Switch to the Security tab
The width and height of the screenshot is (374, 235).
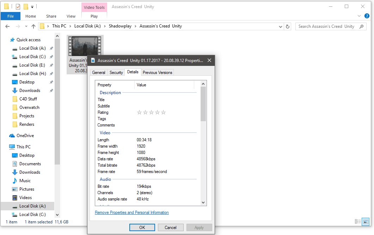[x=116, y=73]
